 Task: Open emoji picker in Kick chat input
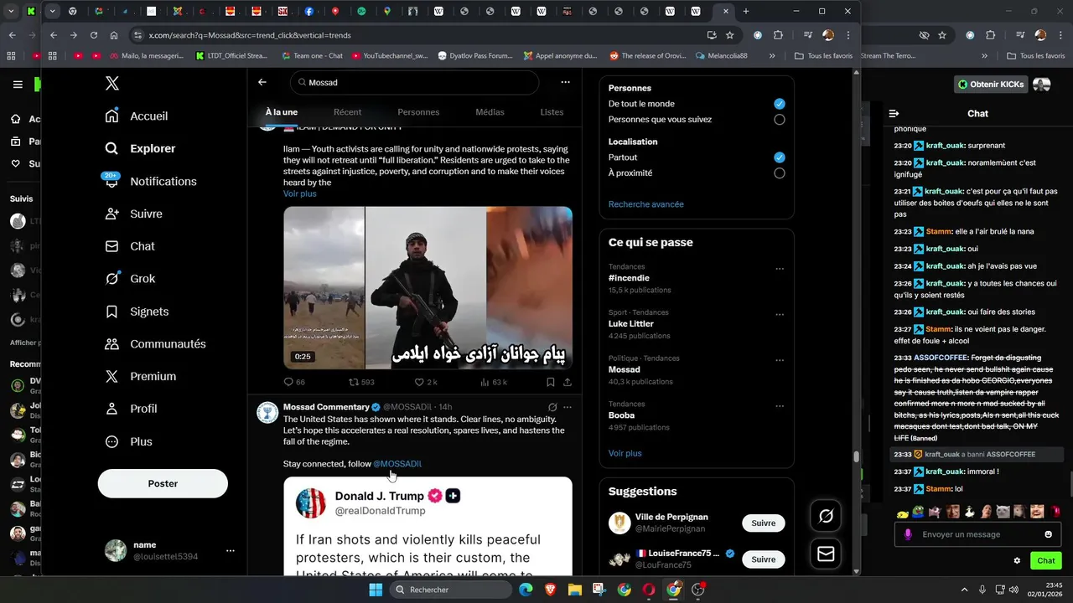[1048, 534]
